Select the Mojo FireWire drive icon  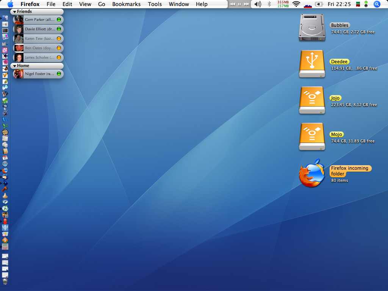[312, 136]
